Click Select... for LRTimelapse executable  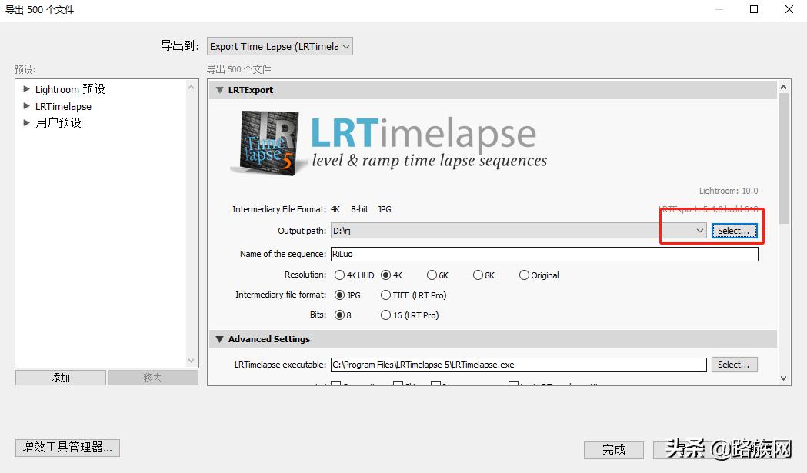click(x=733, y=364)
